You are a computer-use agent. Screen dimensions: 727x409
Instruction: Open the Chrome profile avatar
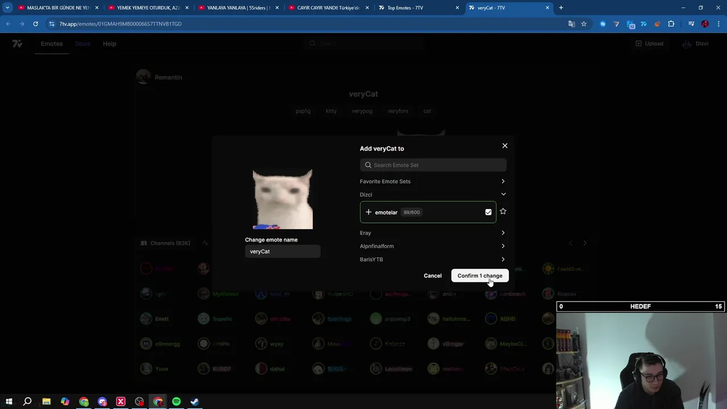click(705, 24)
